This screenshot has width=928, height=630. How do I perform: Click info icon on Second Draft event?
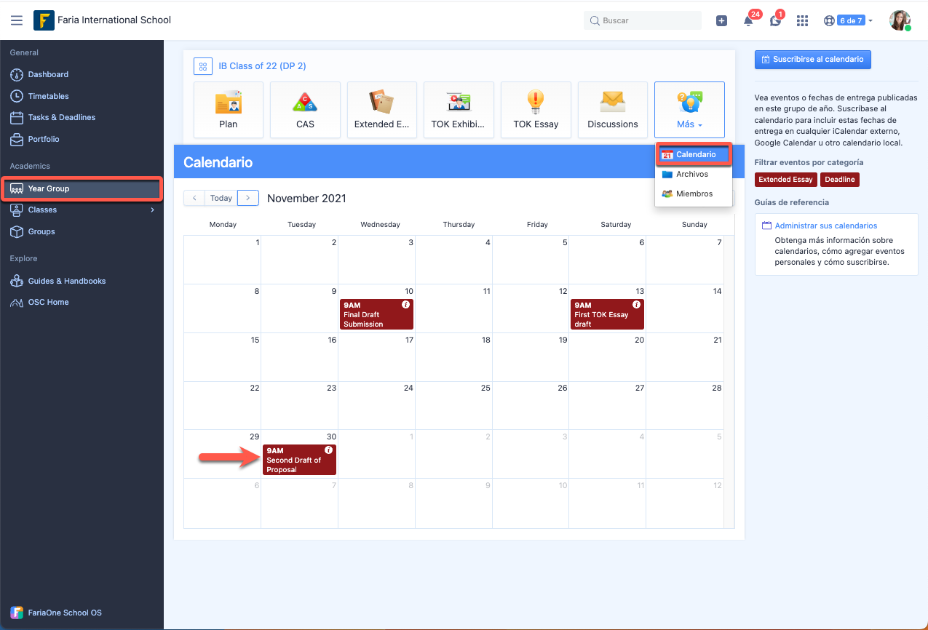tap(328, 450)
